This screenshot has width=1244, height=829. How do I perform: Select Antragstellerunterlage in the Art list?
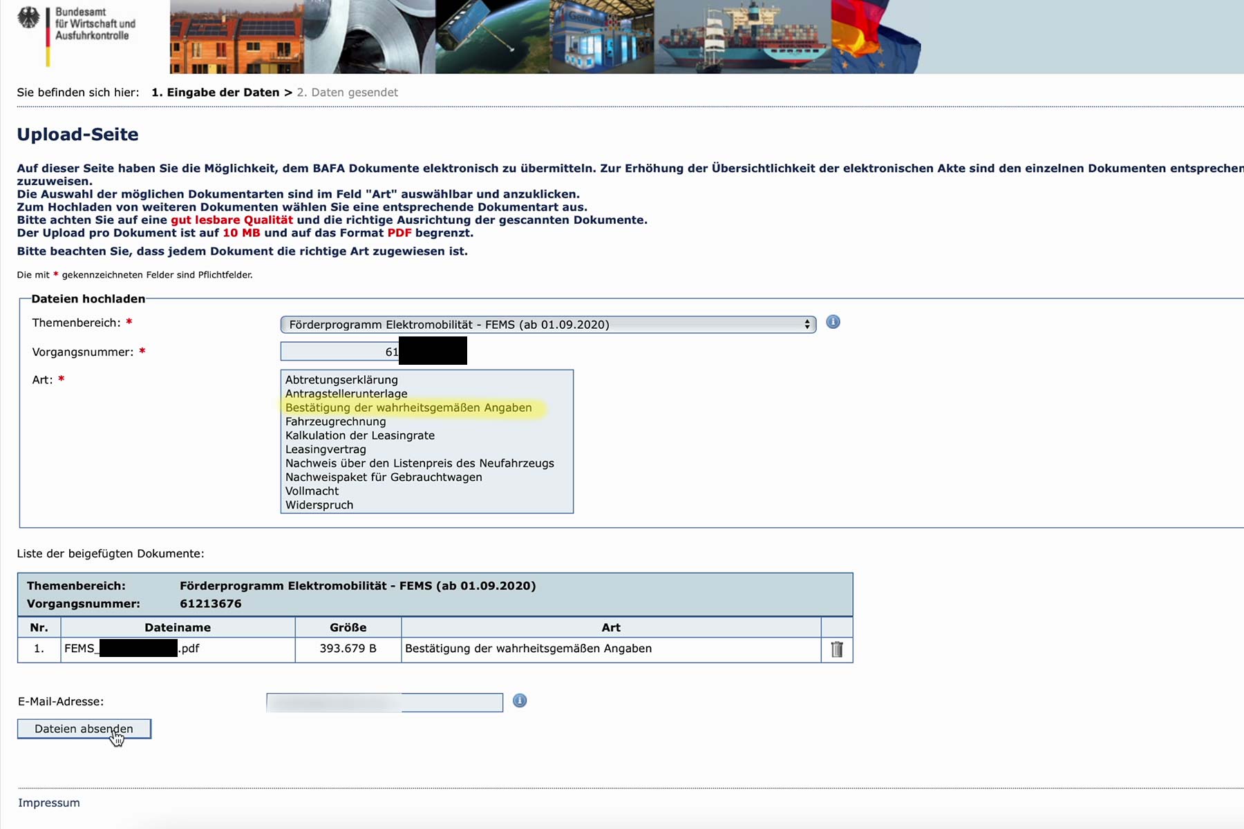pos(346,394)
